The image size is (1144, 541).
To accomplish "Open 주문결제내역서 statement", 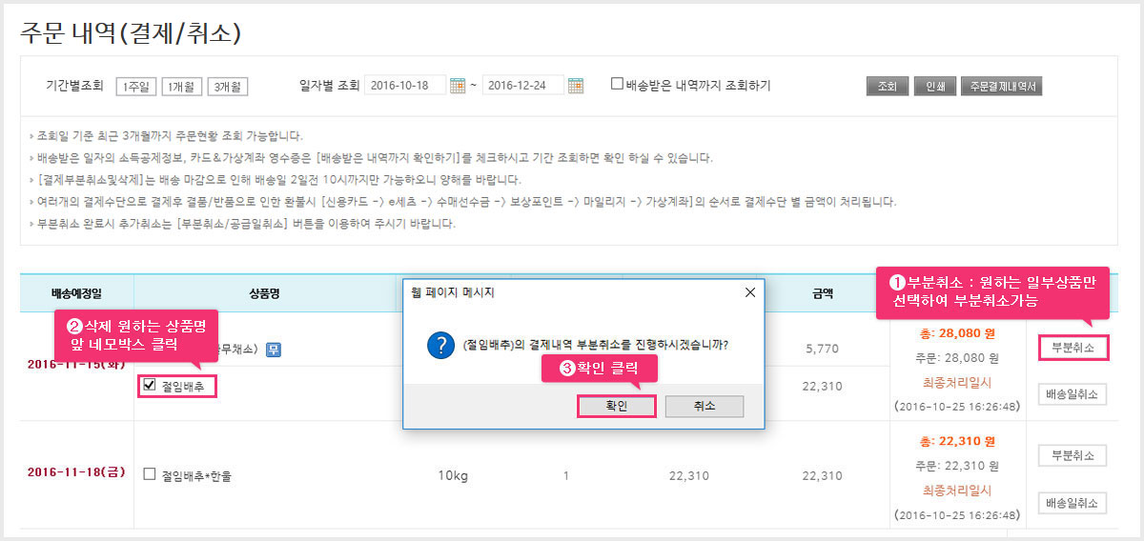I will point(1002,86).
